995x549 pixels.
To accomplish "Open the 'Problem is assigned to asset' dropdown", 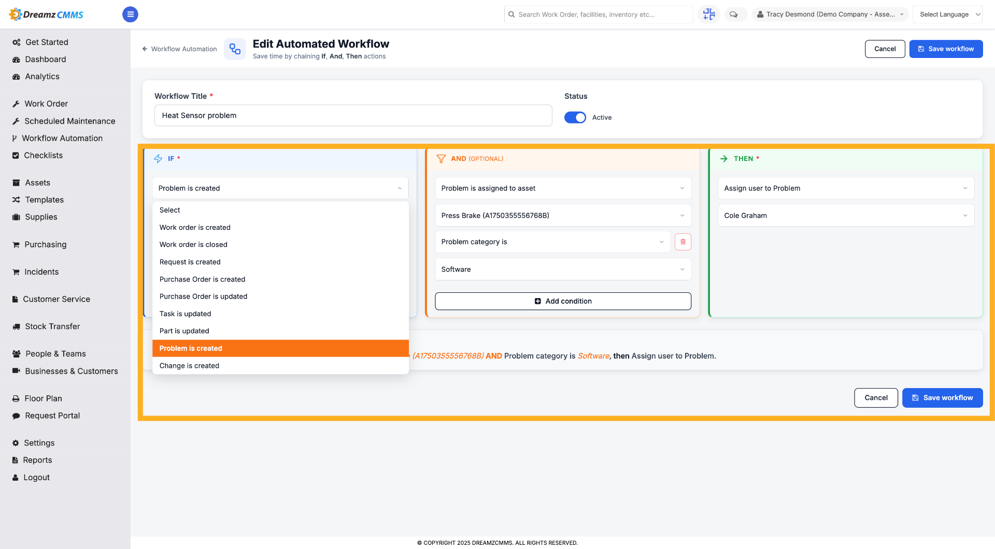I will coord(563,188).
